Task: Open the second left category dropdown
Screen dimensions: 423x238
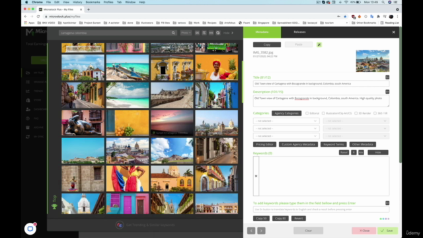Action: [x=286, y=128]
